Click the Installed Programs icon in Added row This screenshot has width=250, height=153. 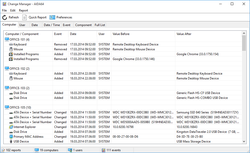[11, 54]
